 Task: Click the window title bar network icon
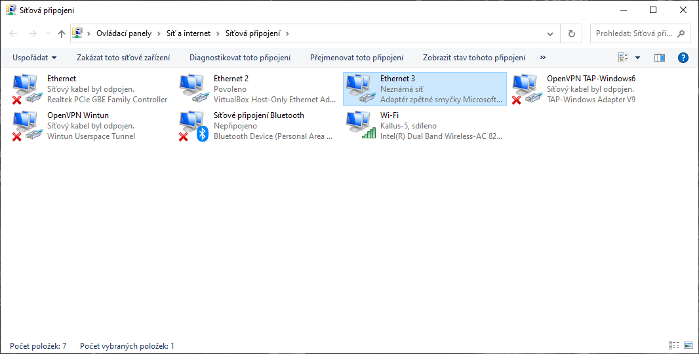pos(10,10)
